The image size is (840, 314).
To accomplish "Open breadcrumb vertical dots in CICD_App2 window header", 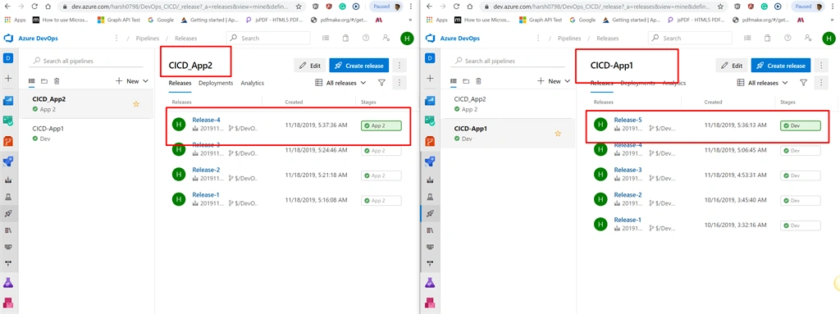I will click(116, 39).
